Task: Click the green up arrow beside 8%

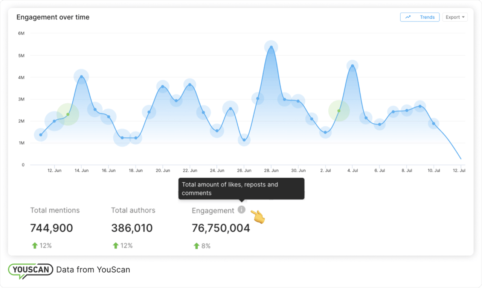Action: coord(196,246)
